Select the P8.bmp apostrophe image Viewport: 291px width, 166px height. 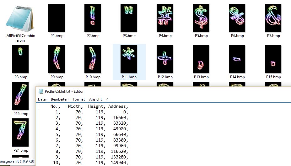(20, 59)
